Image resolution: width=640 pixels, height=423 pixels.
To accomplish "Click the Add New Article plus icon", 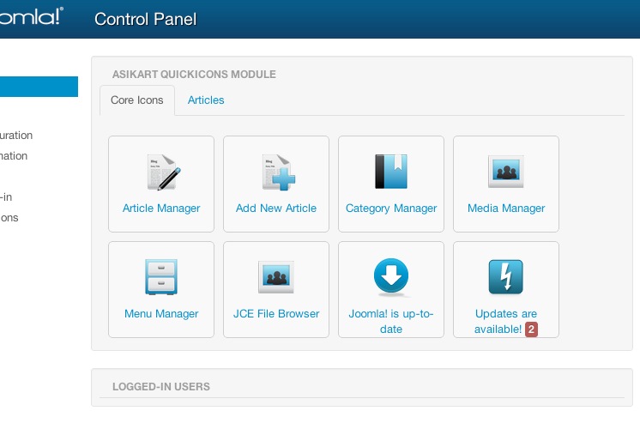I will pos(276,172).
